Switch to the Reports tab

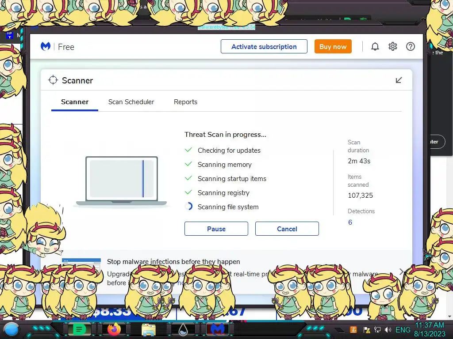[x=185, y=102]
